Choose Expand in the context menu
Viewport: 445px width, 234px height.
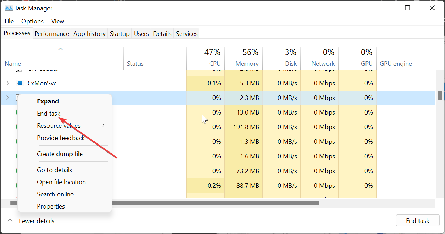(x=65, y=101)
